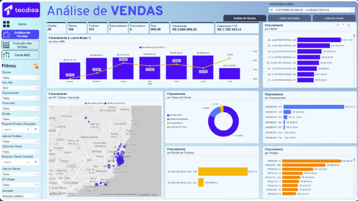358x201 pixels.
Task: Click the tecdisa logo
Action: pos(21,10)
